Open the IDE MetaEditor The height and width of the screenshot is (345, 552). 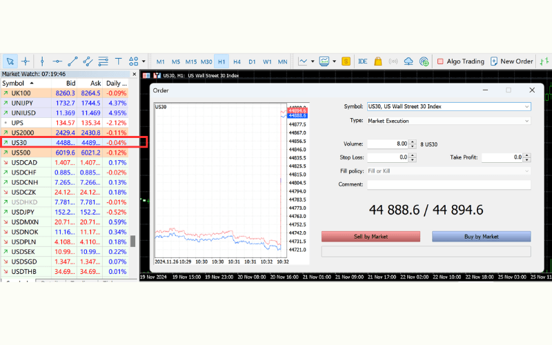(363, 61)
